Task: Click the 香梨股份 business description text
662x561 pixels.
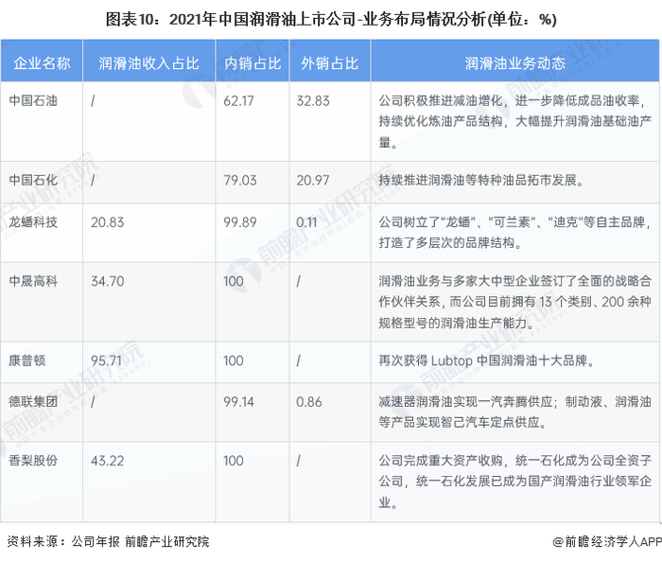Action: [514, 482]
